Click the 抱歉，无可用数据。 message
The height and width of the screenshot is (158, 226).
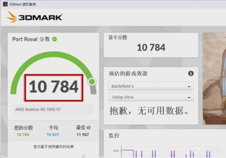149,111
